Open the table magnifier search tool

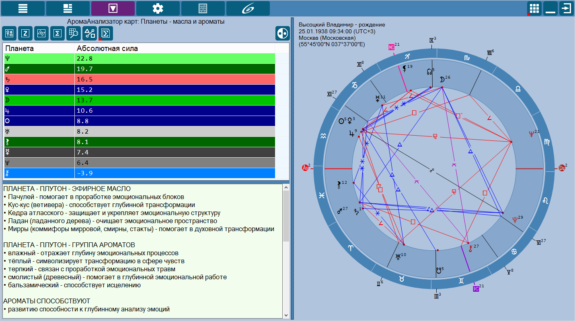pyautogui.click(x=74, y=33)
